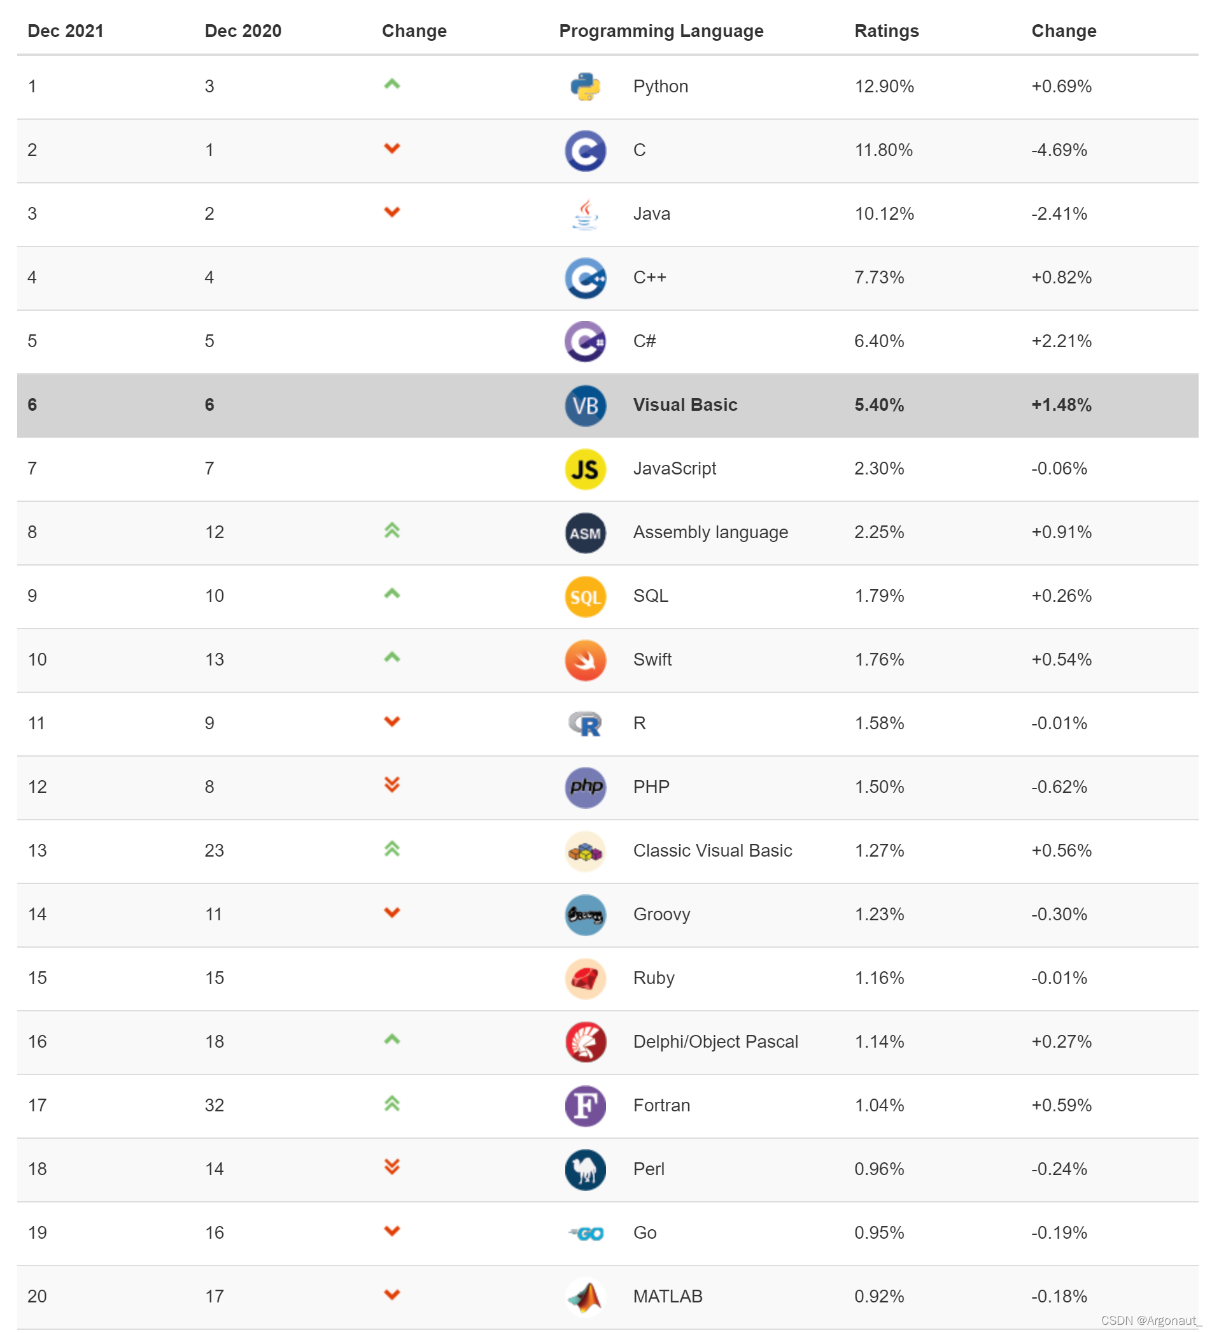Click the Delphi/Object Pascal language name

pyautogui.click(x=715, y=1041)
